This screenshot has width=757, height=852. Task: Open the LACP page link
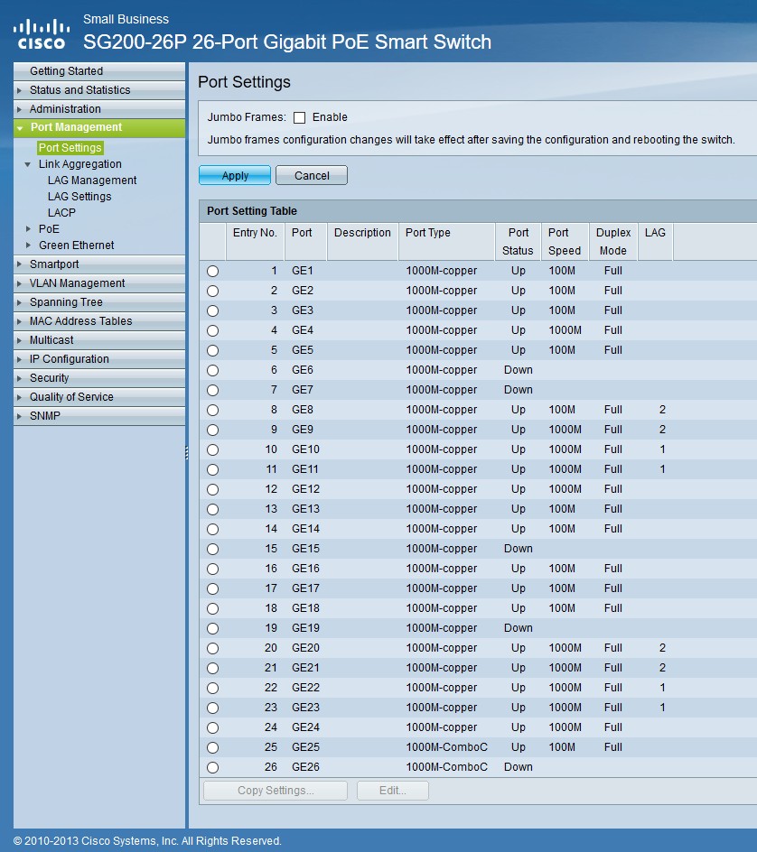61,213
